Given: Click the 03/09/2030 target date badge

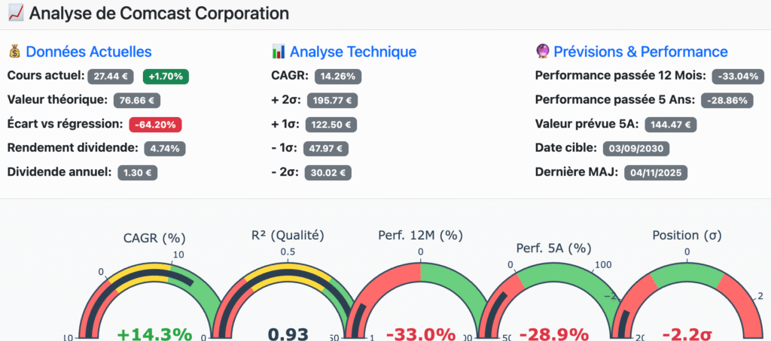Looking at the screenshot, I should tap(636, 148).
